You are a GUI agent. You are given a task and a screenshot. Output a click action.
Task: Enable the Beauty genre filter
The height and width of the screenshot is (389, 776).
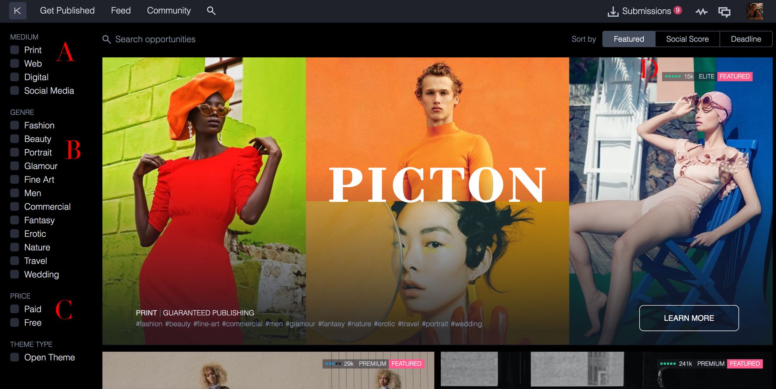pyautogui.click(x=15, y=139)
